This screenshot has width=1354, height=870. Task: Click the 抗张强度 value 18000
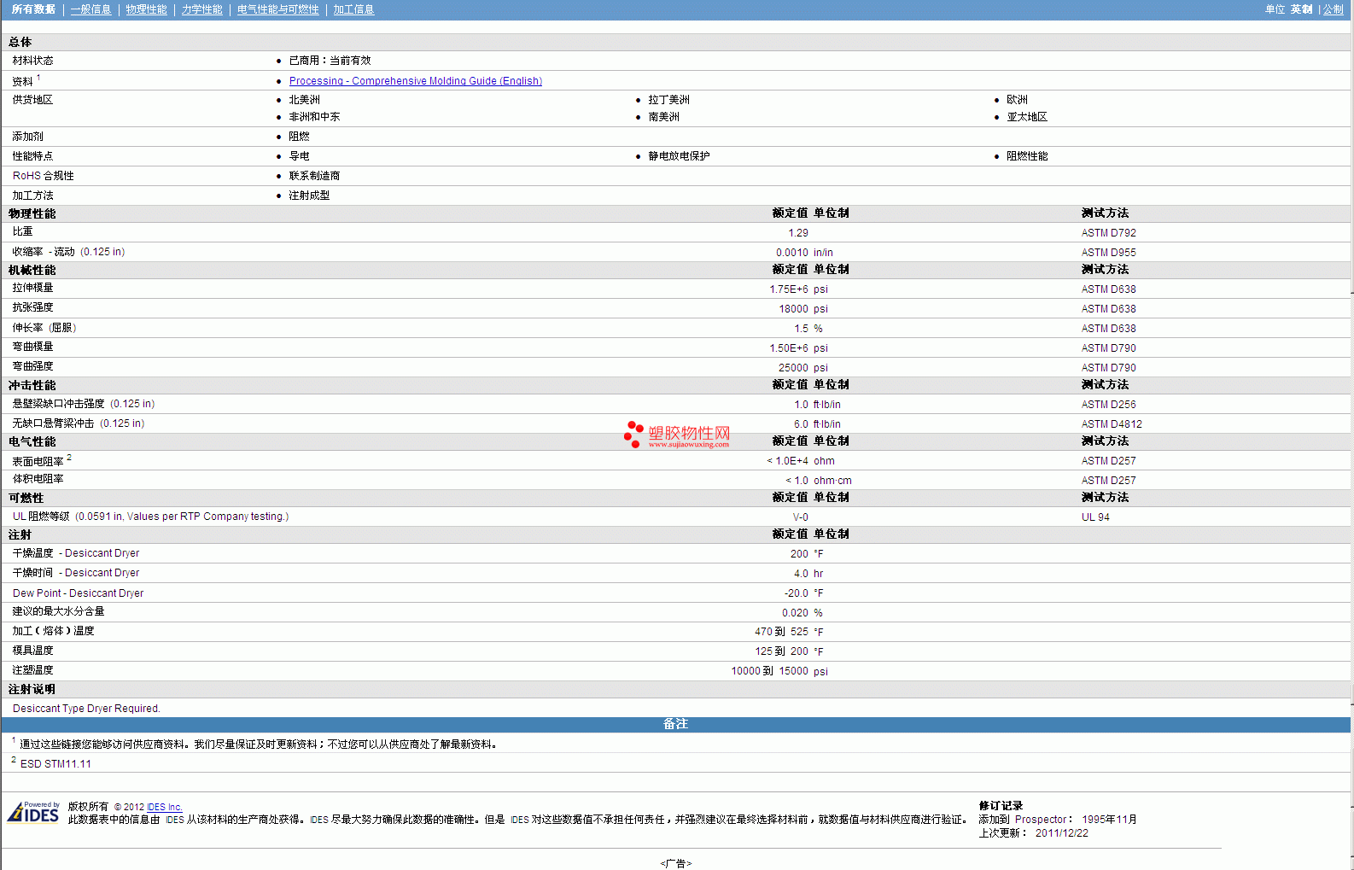[x=793, y=309]
